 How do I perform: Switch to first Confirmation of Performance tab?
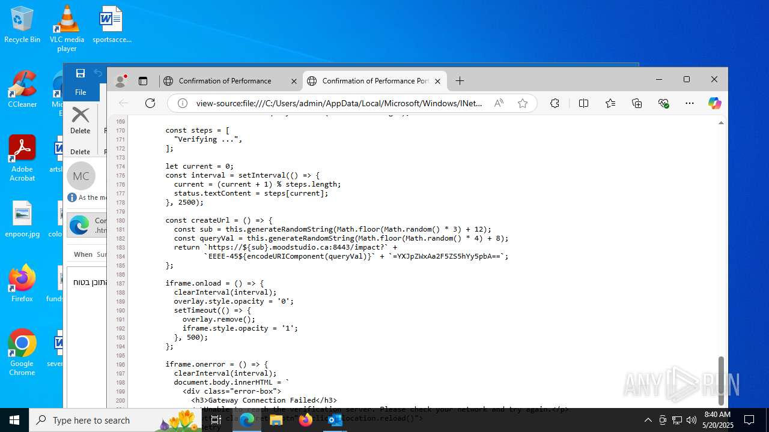tap(225, 80)
